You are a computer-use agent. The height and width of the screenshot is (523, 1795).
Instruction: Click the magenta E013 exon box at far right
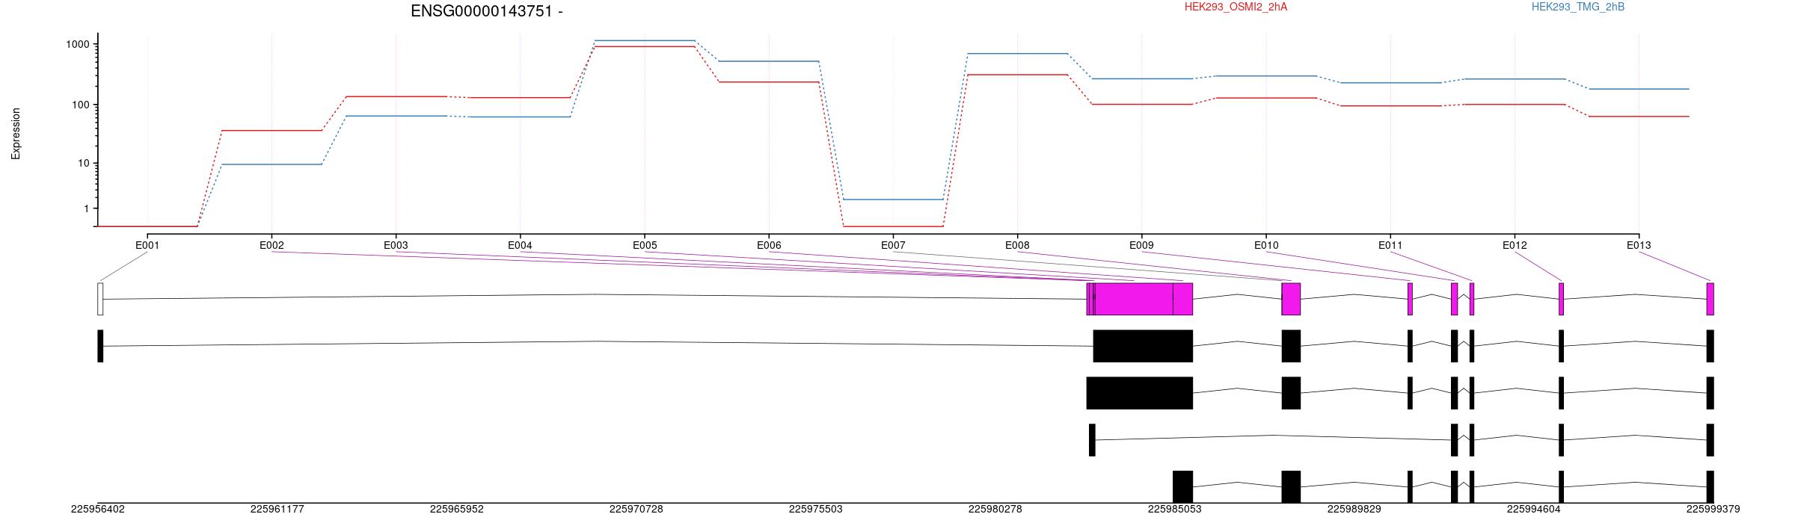[1710, 299]
